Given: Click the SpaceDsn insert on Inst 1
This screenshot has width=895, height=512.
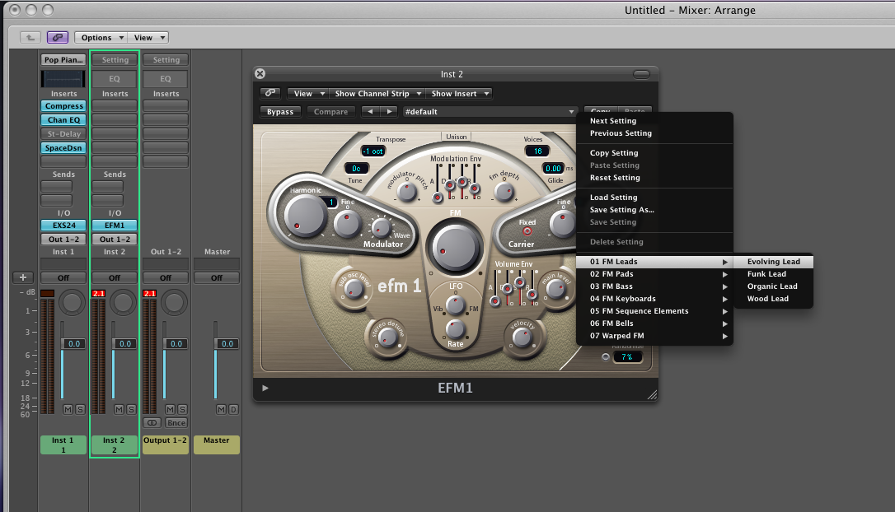Looking at the screenshot, I should [x=64, y=147].
